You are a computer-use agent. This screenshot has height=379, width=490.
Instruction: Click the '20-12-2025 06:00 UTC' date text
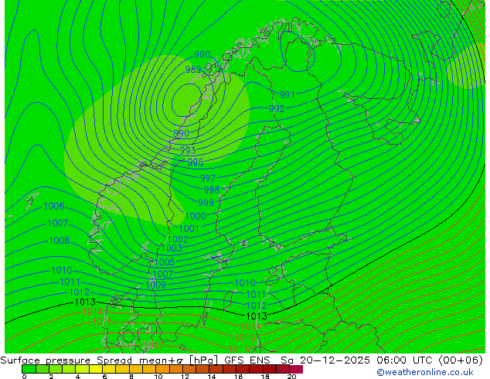tap(367, 360)
